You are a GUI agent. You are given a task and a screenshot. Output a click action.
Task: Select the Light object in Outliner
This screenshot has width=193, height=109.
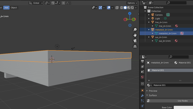(157, 18)
